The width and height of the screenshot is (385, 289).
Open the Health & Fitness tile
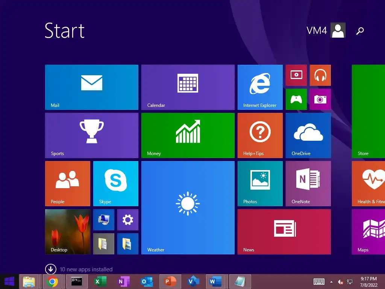(368, 184)
